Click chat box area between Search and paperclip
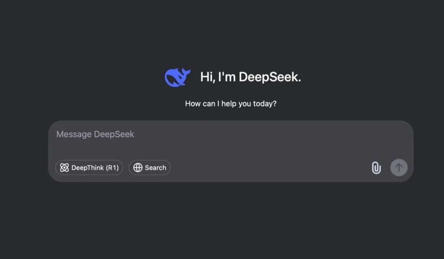The width and height of the screenshot is (444, 259). [270, 168]
